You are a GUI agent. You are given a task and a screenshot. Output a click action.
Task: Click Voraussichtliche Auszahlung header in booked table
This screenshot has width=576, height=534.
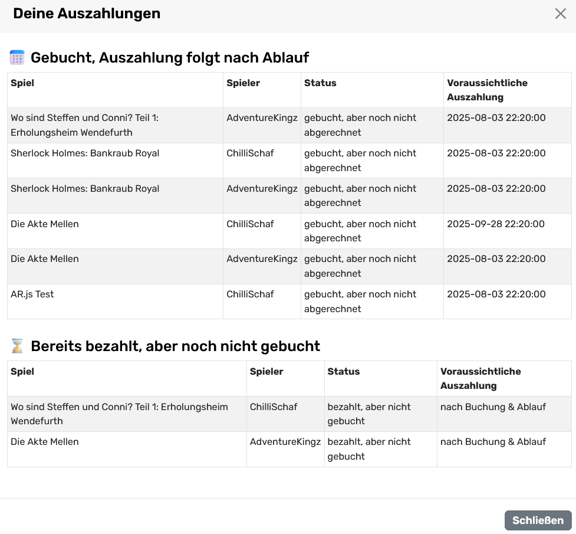coord(487,90)
